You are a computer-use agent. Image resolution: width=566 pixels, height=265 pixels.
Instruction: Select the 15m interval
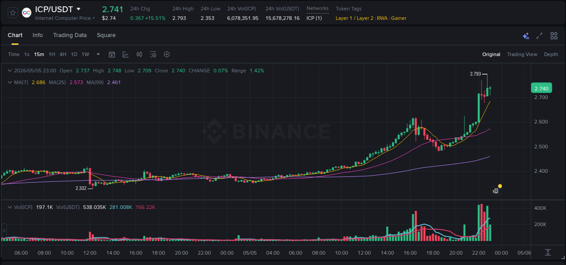point(39,54)
